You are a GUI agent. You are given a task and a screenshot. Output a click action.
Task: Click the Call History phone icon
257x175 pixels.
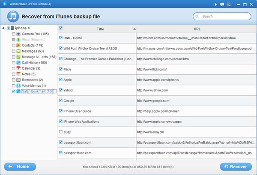click(18, 63)
